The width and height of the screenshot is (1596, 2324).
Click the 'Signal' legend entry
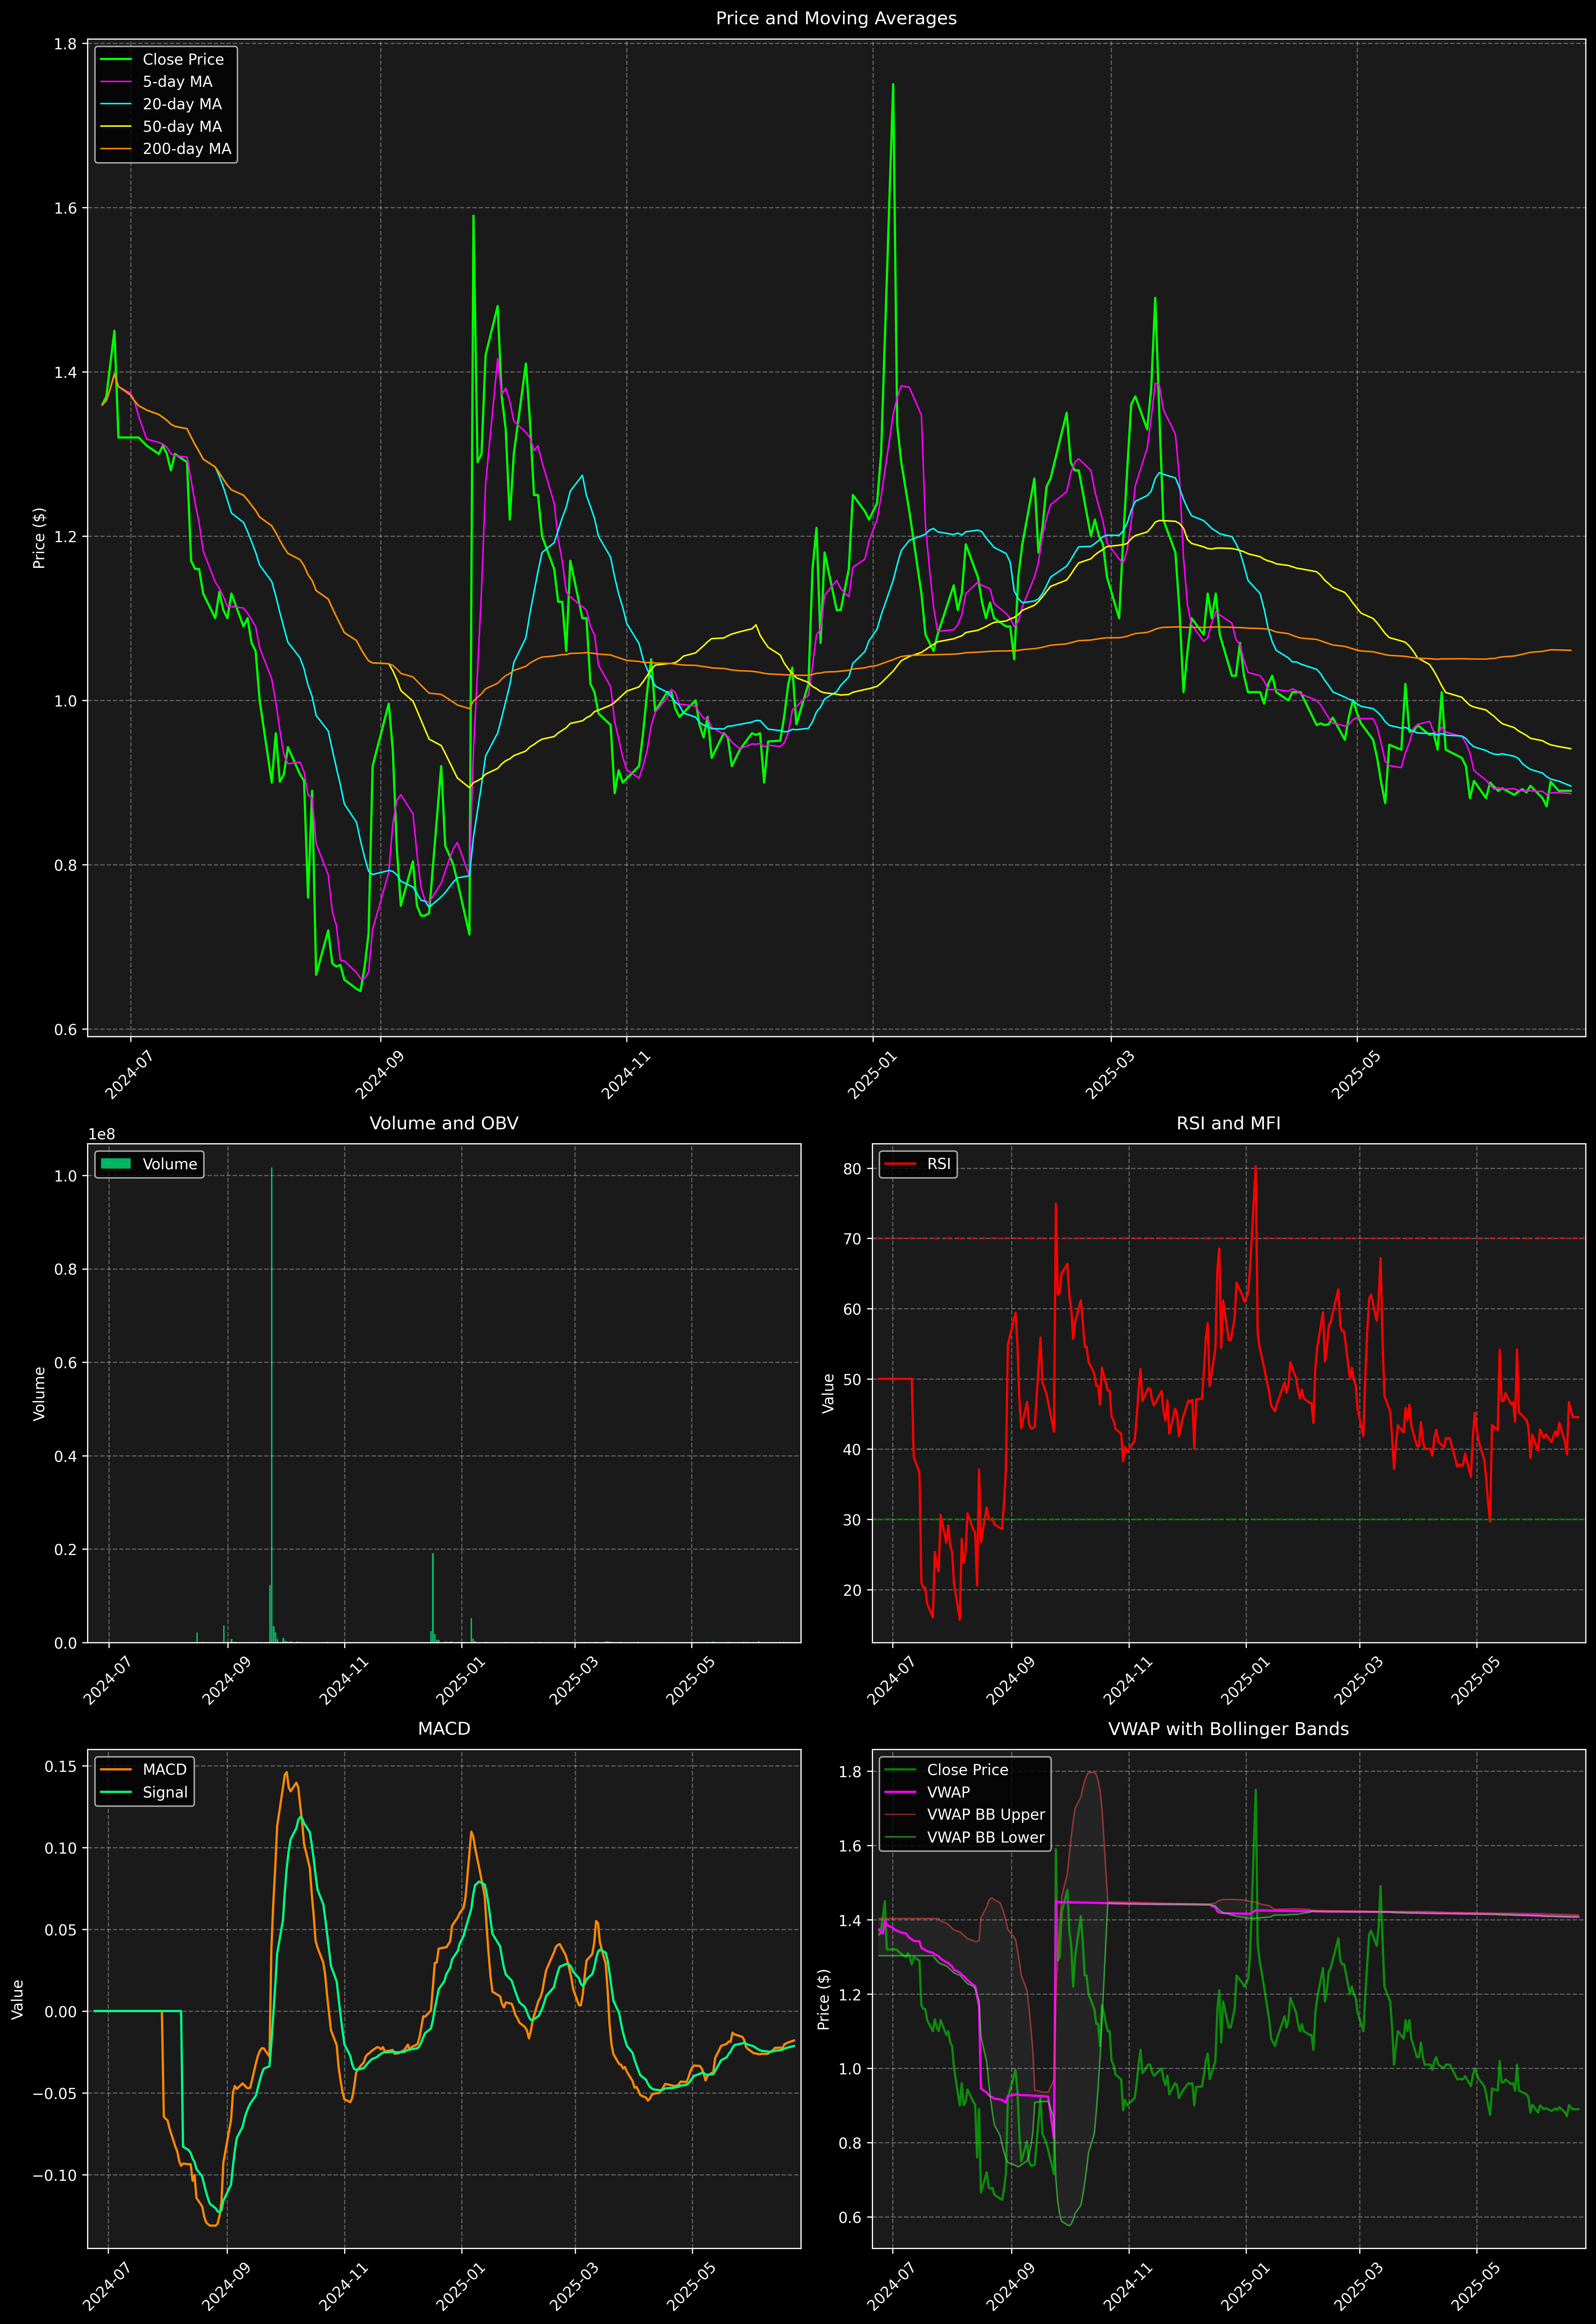click(x=143, y=1792)
